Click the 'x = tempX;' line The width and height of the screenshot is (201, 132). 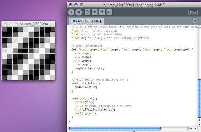[83, 53]
